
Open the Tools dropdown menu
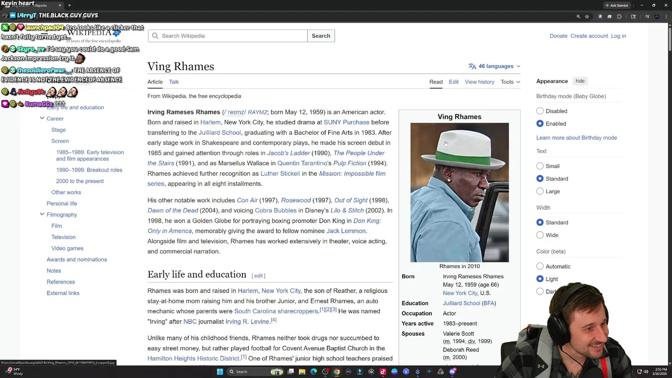pos(510,82)
